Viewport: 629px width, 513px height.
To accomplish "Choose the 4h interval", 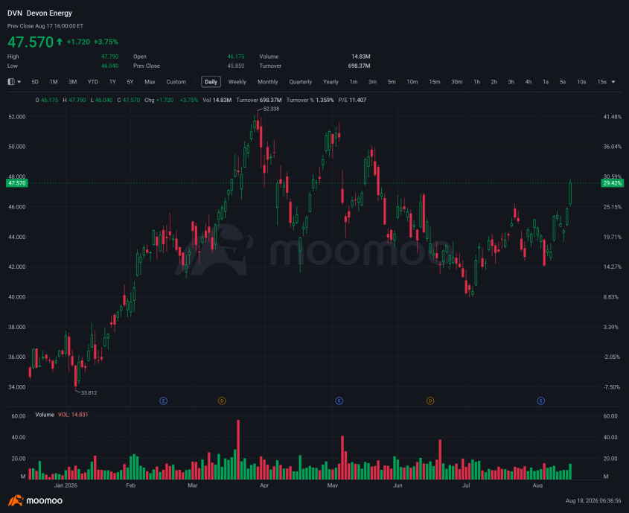I will coord(529,82).
